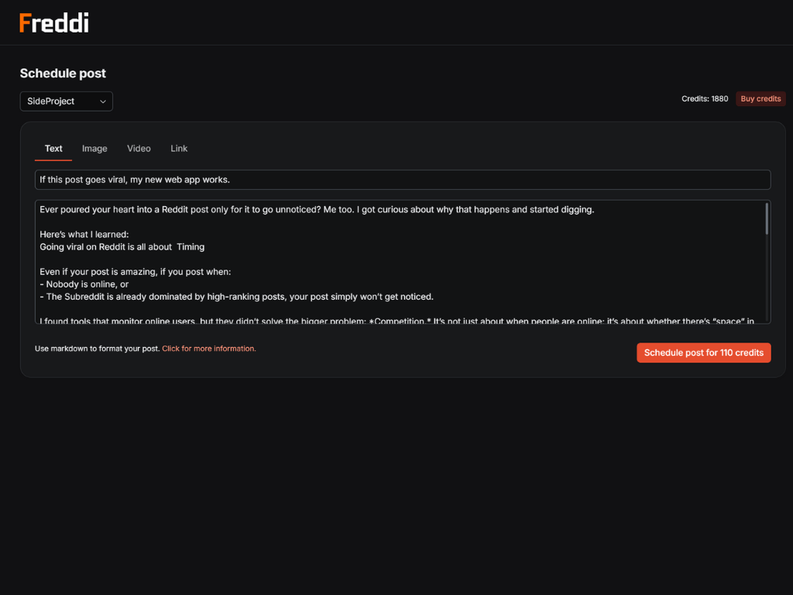This screenshot has height=595, width=793.
Task: Click the post body scrollbar thumb
Action: click(x=767, y=218)
